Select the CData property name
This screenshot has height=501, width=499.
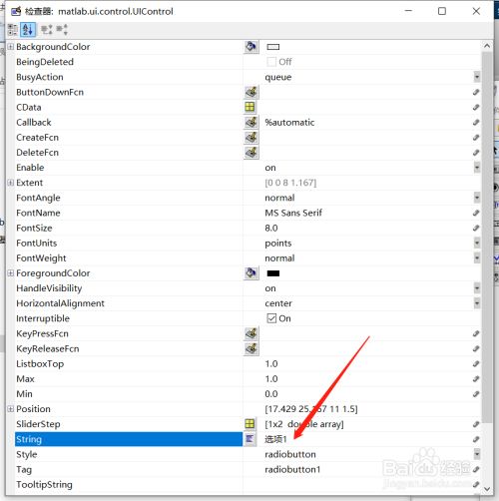pos(29,107)
